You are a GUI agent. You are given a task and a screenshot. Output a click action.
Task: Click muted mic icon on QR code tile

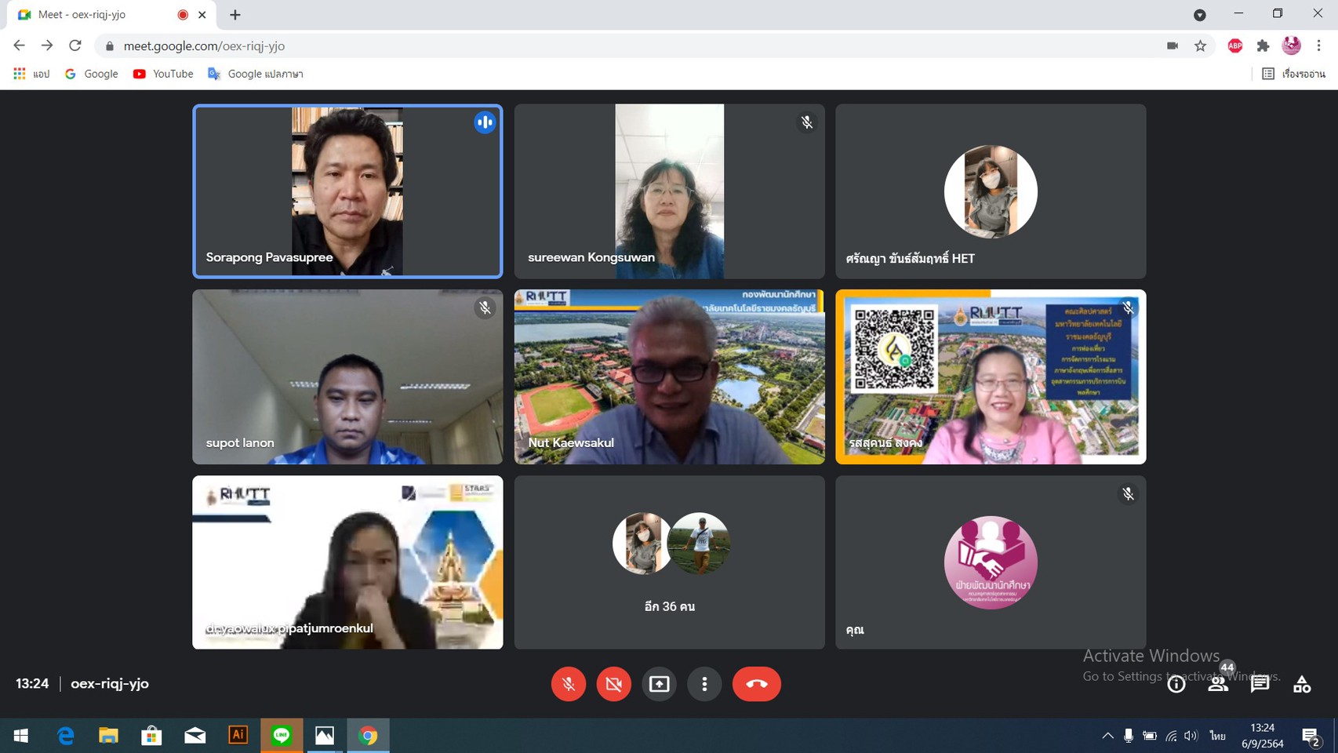pos(1128,307)
